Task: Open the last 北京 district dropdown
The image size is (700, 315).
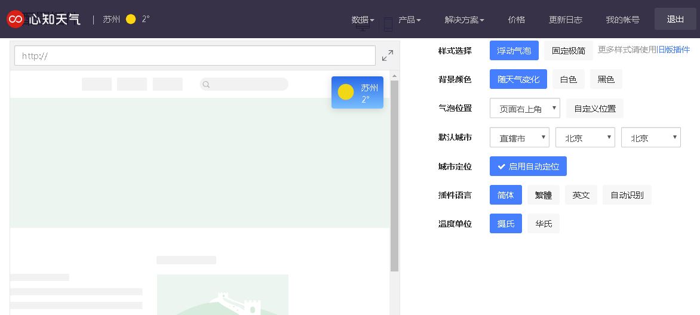Action: point(651,137)
